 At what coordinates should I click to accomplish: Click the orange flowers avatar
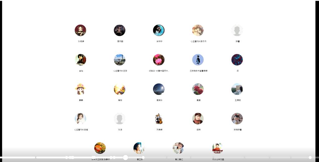click(x=100, y=148)
